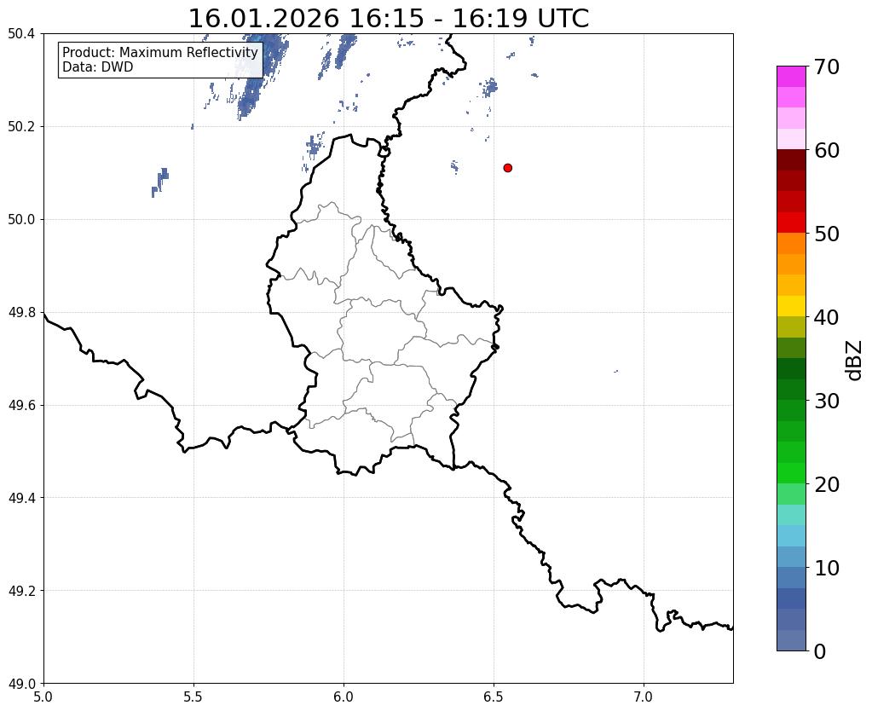Click the latitude label 49.2
Image resolution: width=872 pixels, height=711 pixels.
pos(21,591)
